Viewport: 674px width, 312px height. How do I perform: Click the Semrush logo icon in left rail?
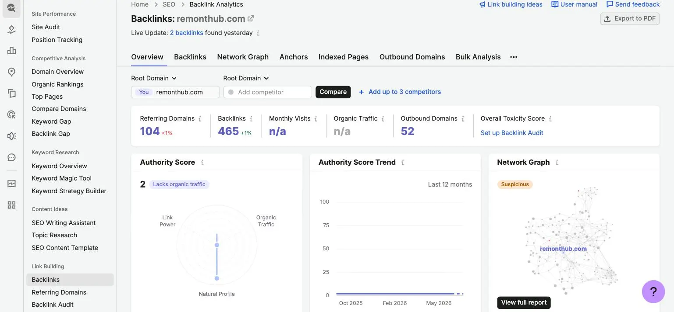click(11, 7)
